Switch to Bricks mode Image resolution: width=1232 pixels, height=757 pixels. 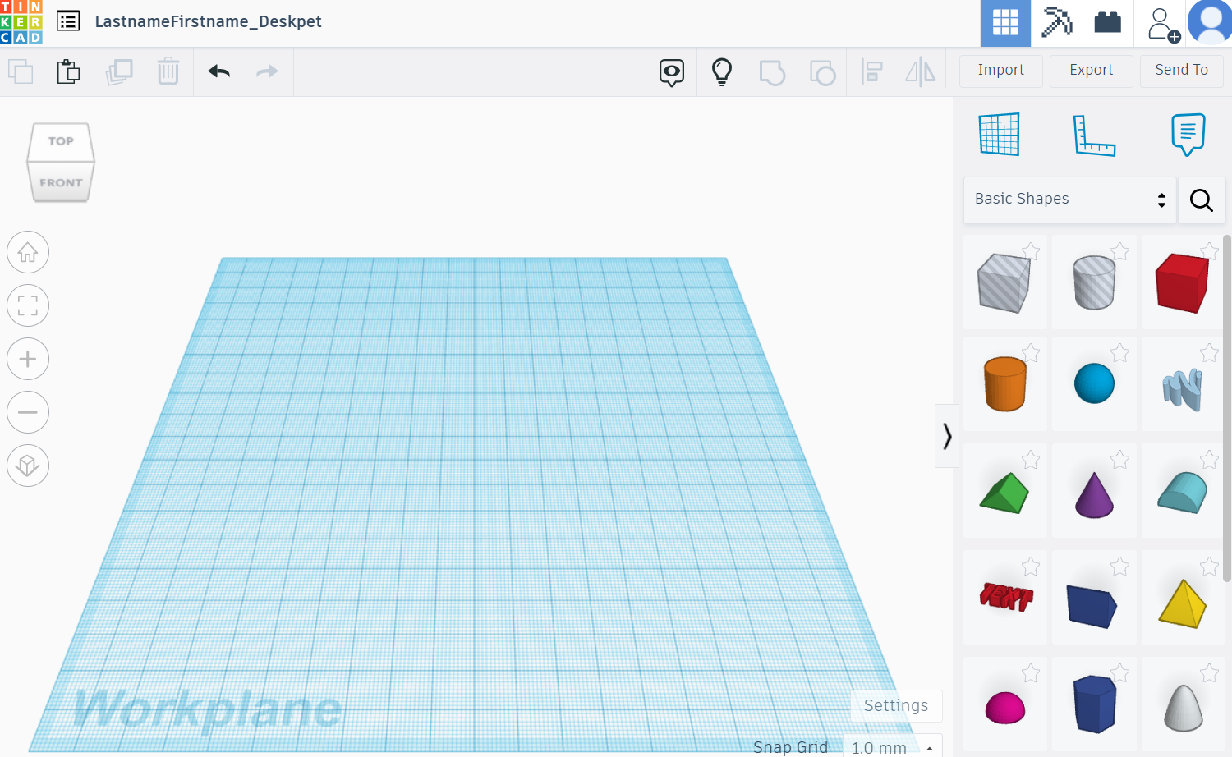click(x=1107, y=23)
